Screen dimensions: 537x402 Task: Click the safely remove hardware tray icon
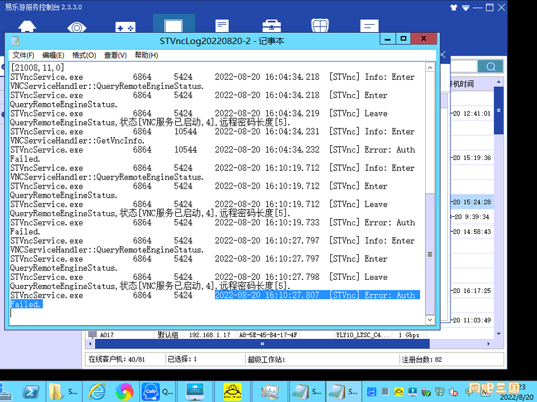click(426, 391)
